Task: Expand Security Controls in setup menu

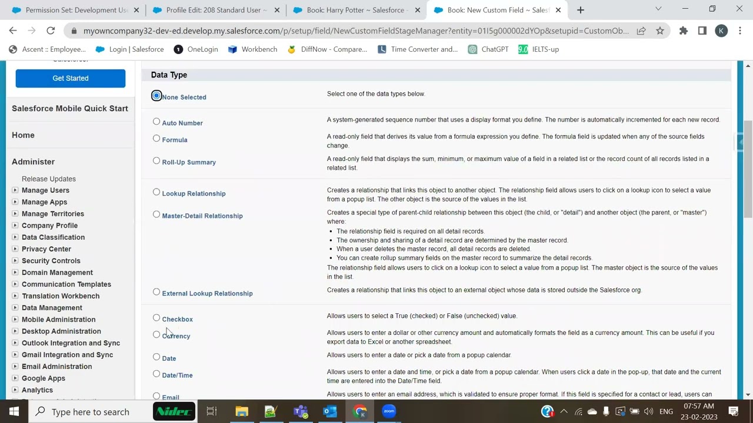Action: (x=15, y=261)
